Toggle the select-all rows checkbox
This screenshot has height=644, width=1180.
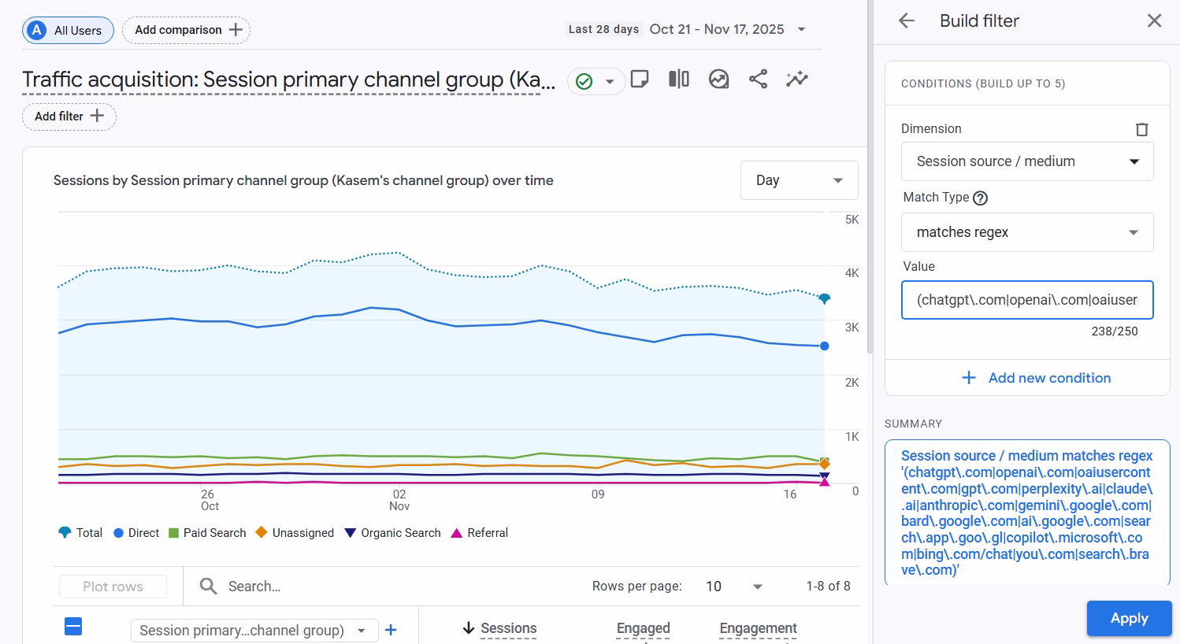click(x=73, y=627)
